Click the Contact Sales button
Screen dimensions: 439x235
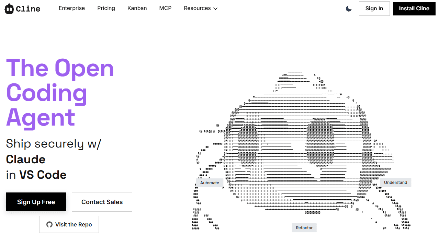tap(102, 202)
